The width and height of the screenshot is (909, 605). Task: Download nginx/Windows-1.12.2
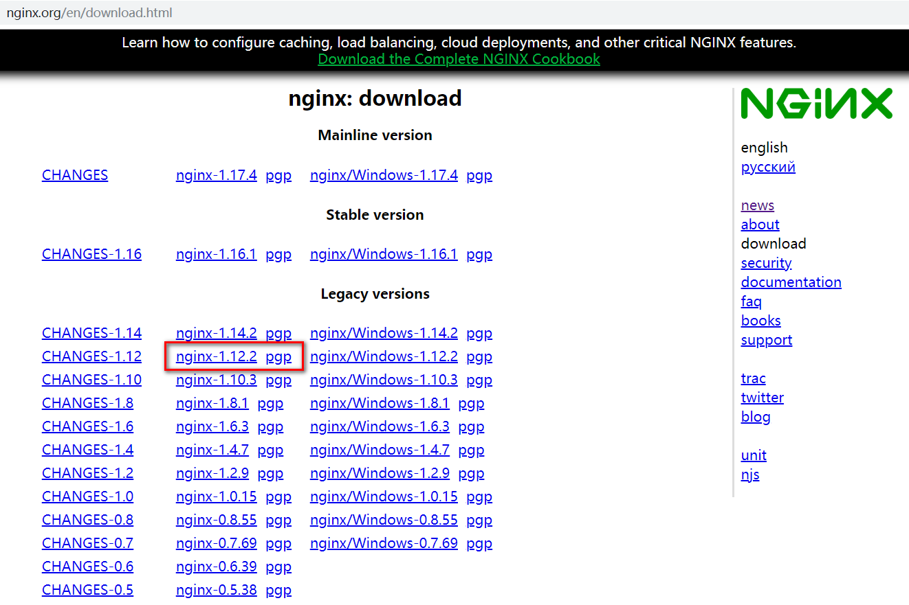coord(384,356)
